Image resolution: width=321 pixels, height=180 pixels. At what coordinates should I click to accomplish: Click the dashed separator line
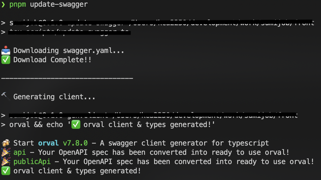(67, 78)
